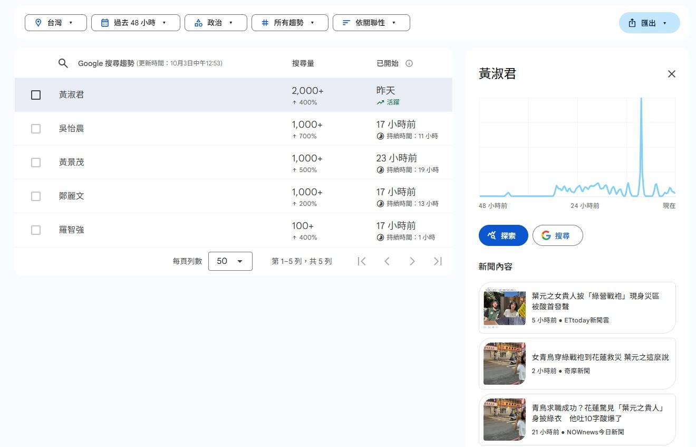Go to the next page arrow

[x=412, y=261]
